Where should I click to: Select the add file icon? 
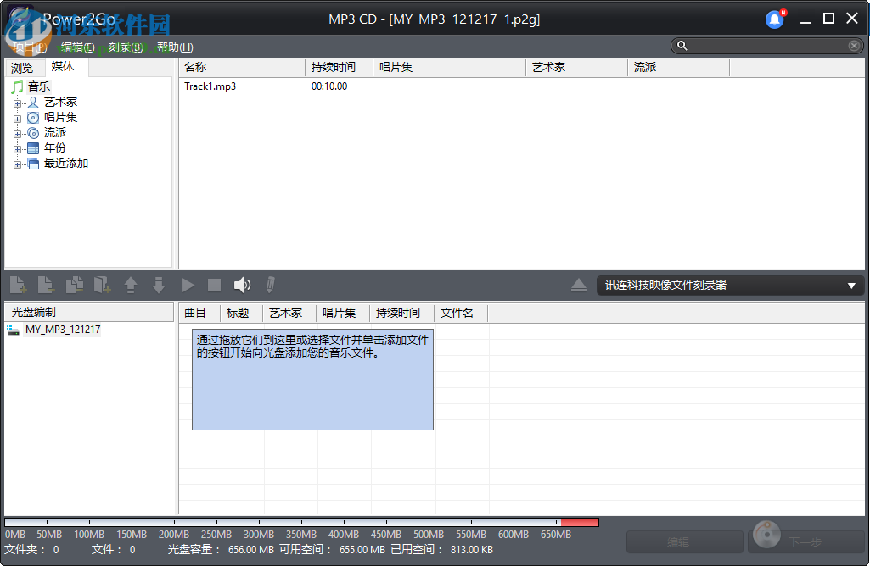point(19,285)
